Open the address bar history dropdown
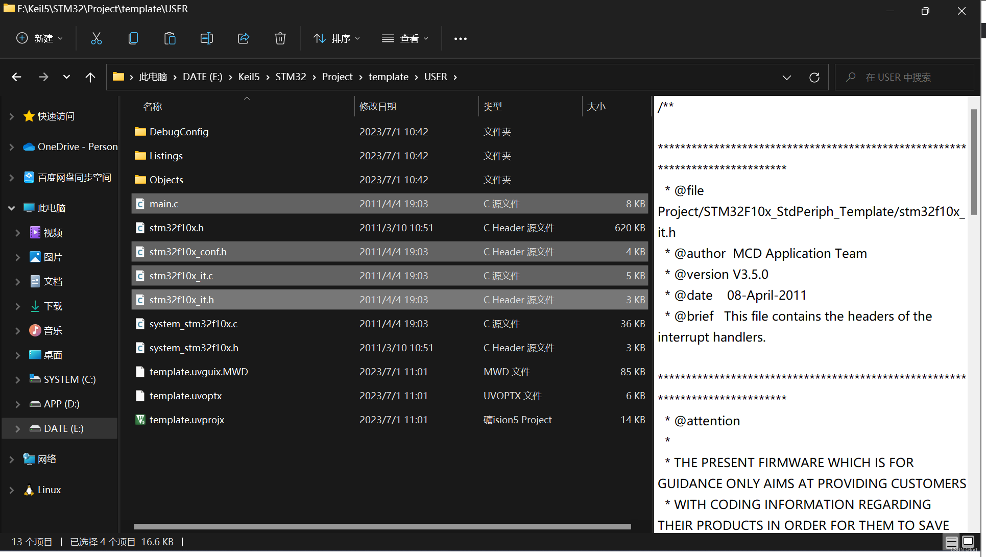 (x=786, y=77)
